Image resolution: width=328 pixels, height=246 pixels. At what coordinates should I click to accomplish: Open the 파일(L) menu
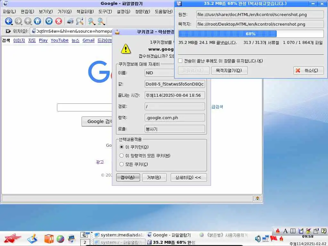click(9, 12)
